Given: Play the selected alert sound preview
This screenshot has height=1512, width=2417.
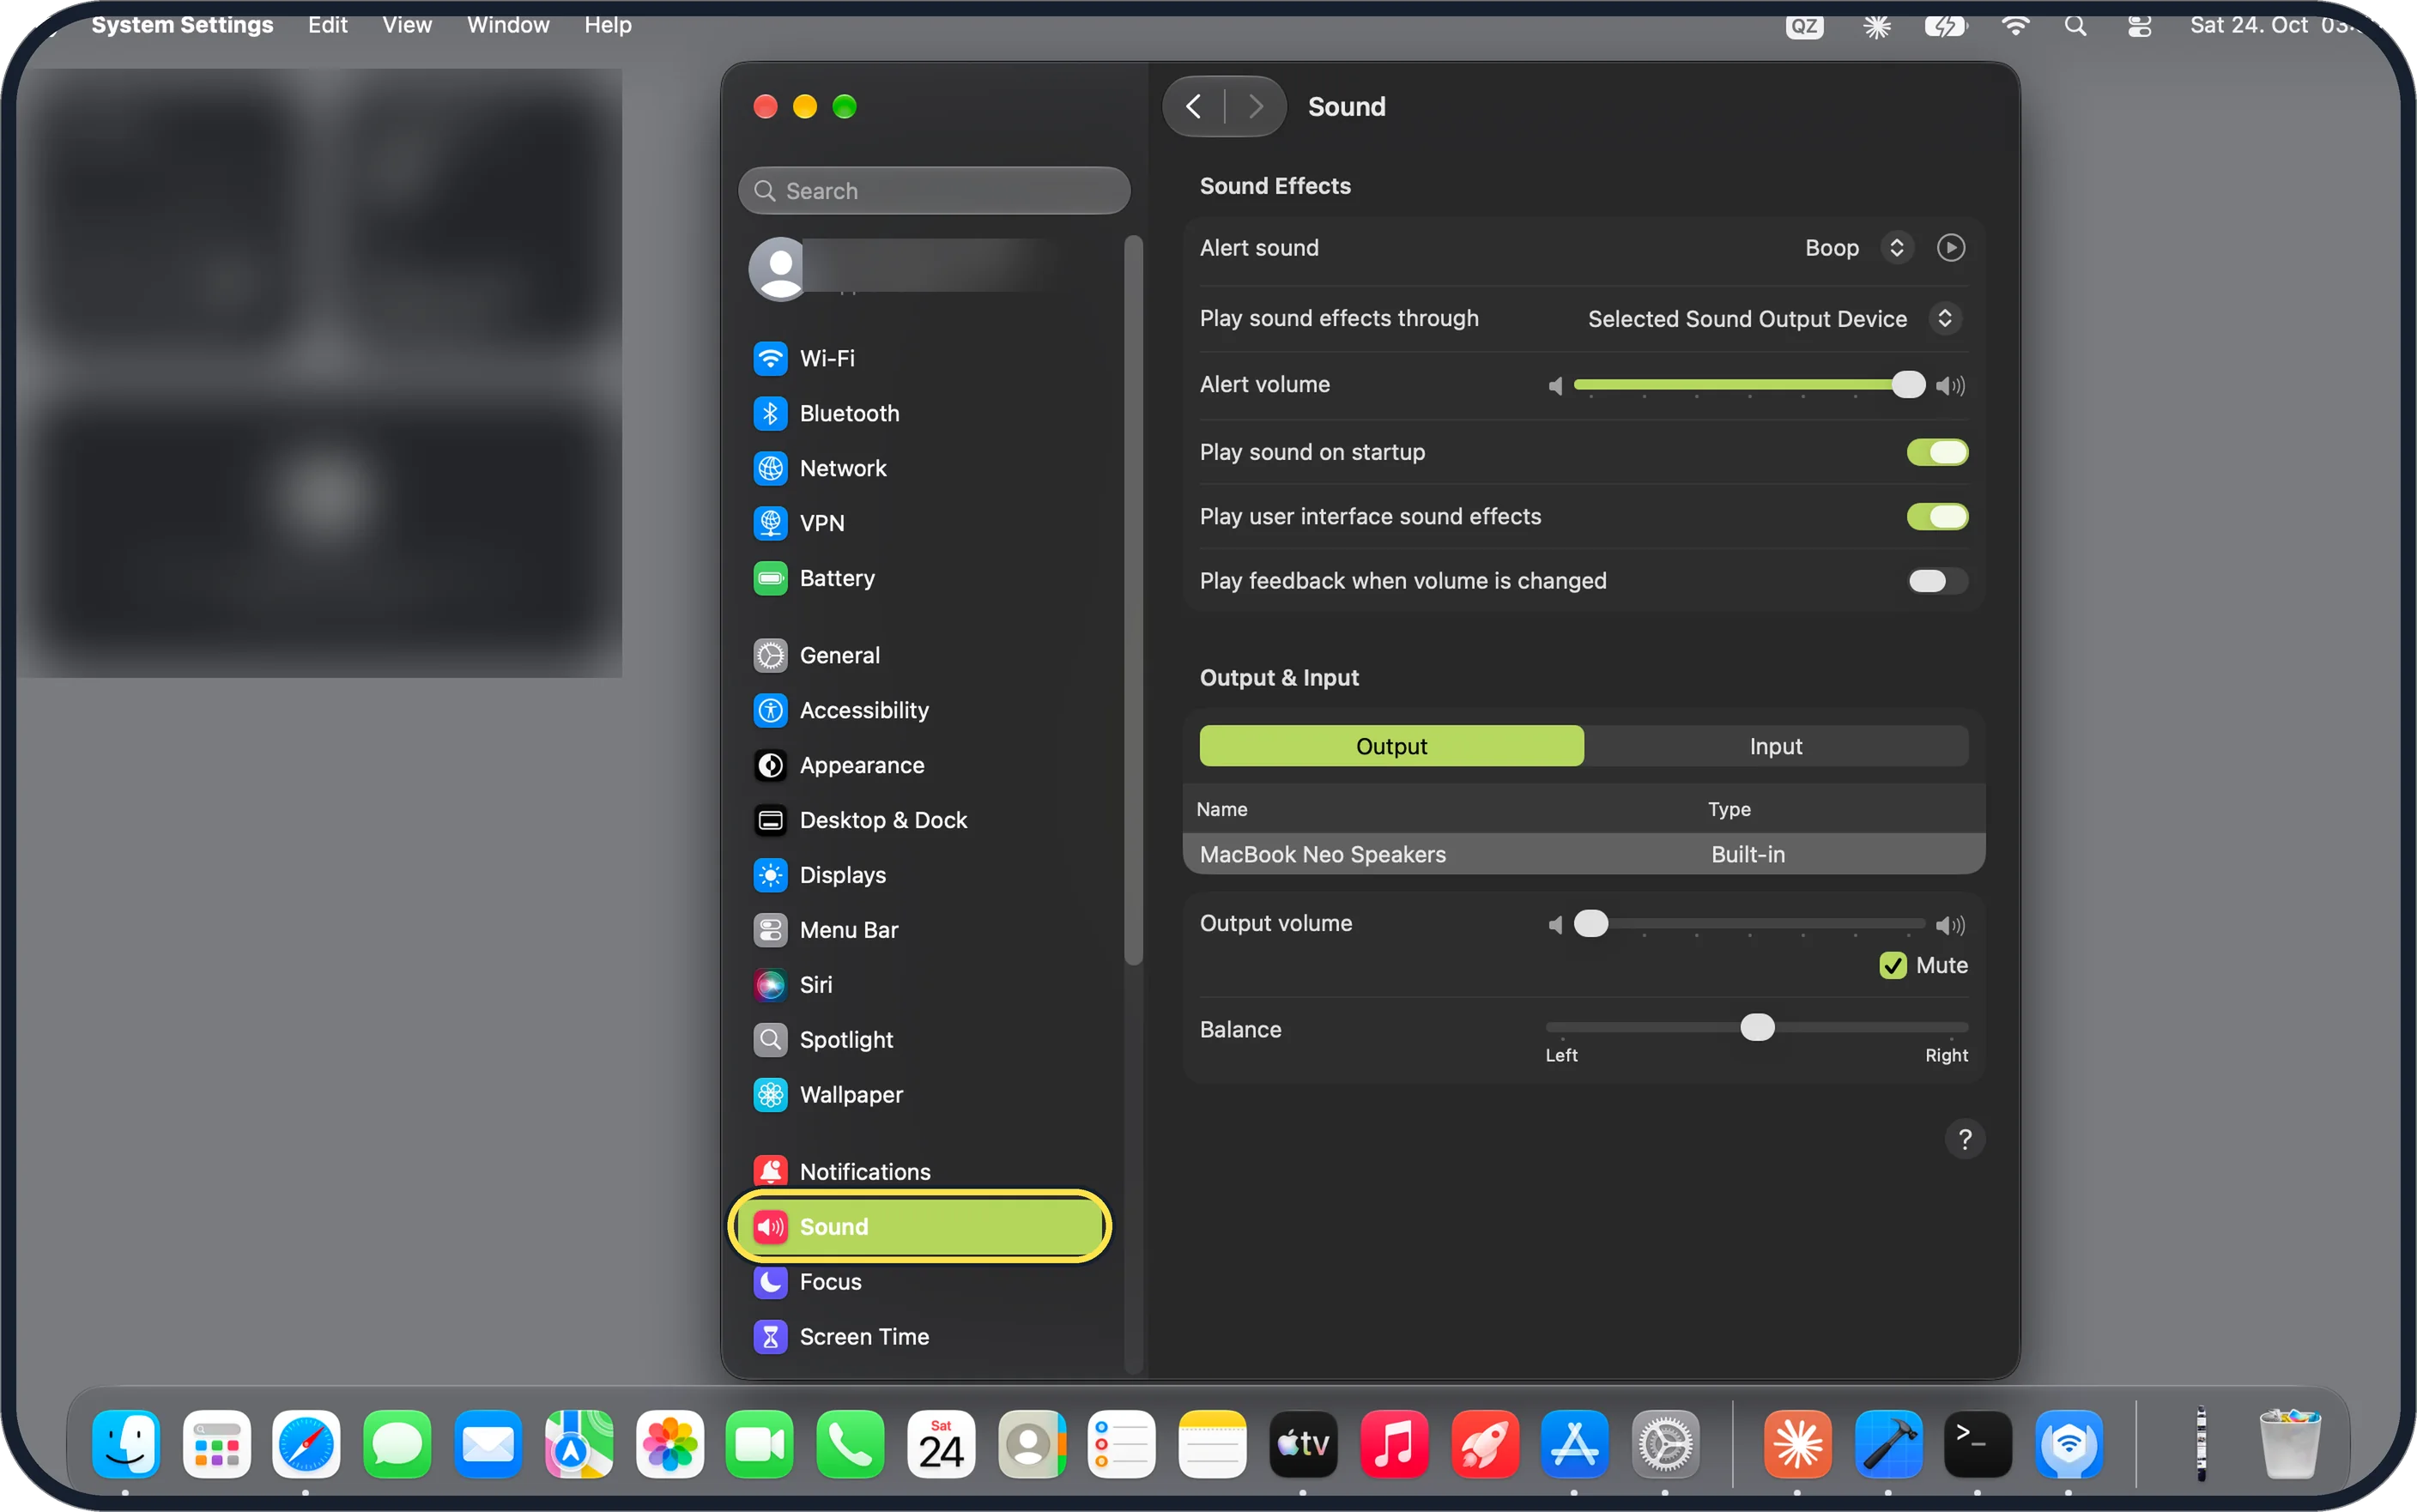Looking at the screenshot, I should pyautogui.click(x=1951, y=248).
